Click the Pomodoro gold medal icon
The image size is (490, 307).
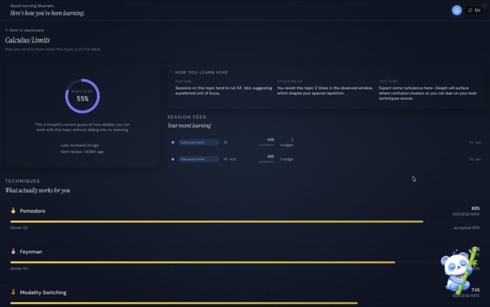click(13, 211)
